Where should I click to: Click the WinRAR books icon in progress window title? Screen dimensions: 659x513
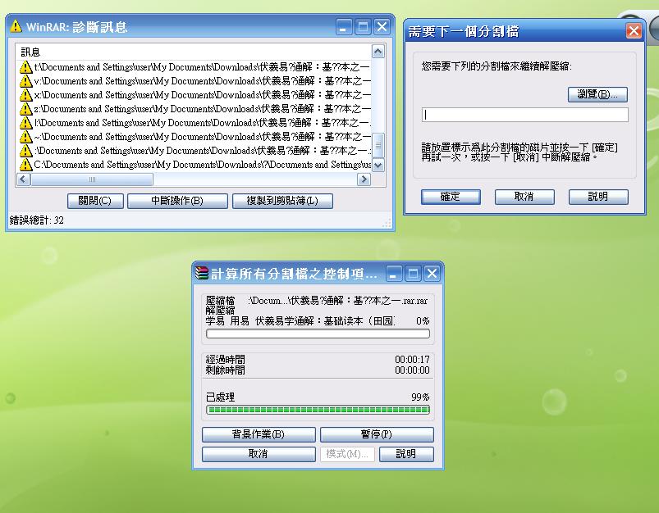pos(202,274)
